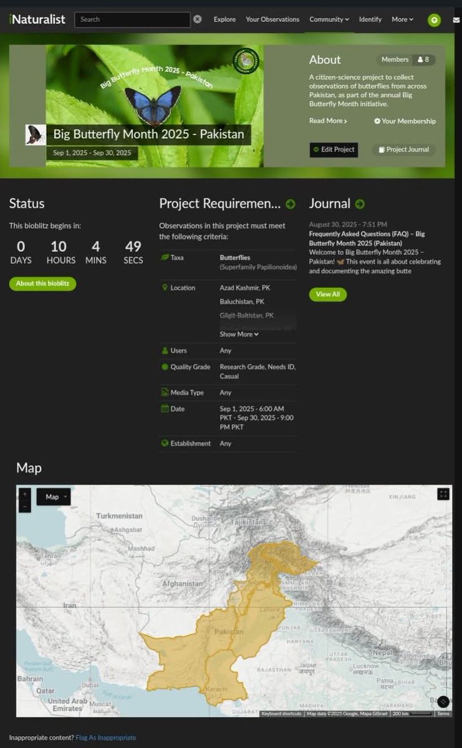Image resolution: width=462 pixels, height=748 pixels.
Task: Select the Azad Kashmir, PK location
Action: click(x=246, y=288)
